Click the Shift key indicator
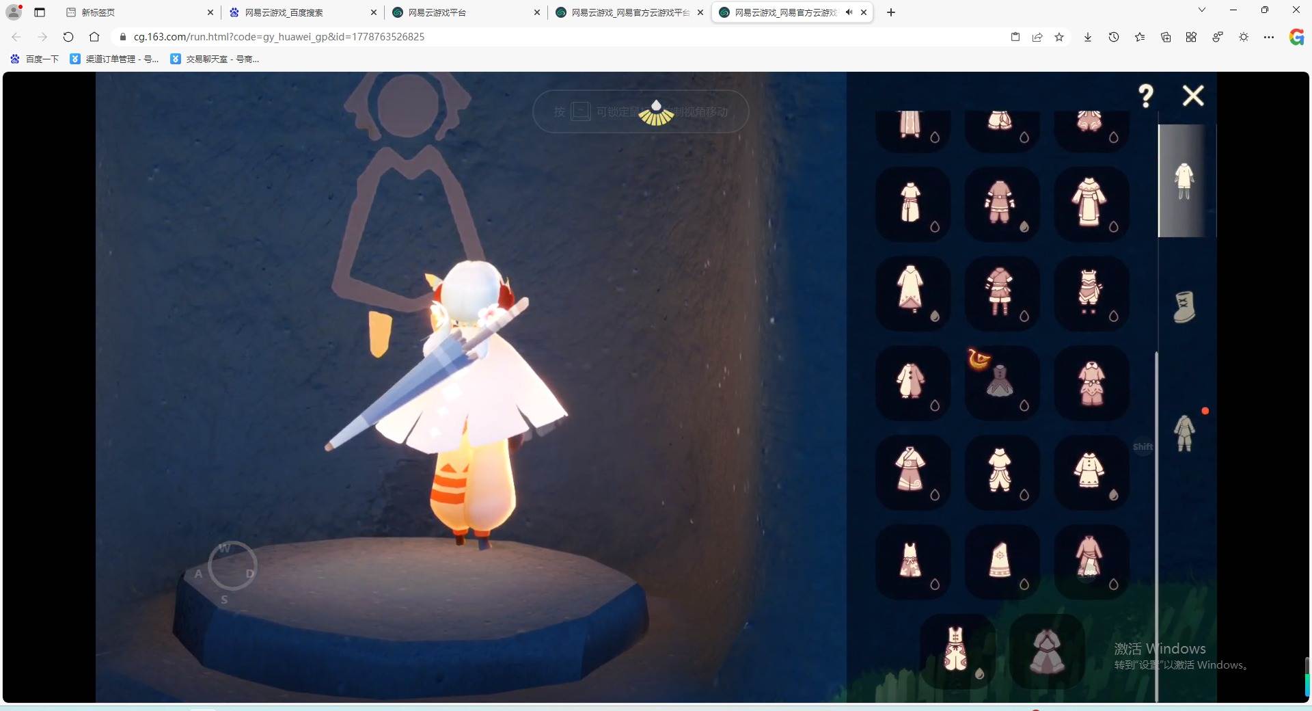 click(1143, 447)
